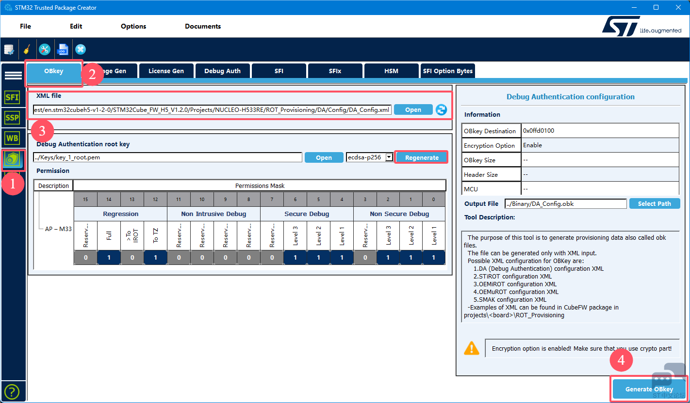Click the Encryption Option Enable value
This screenshot has width=690, height=403.
coord(600,145)
